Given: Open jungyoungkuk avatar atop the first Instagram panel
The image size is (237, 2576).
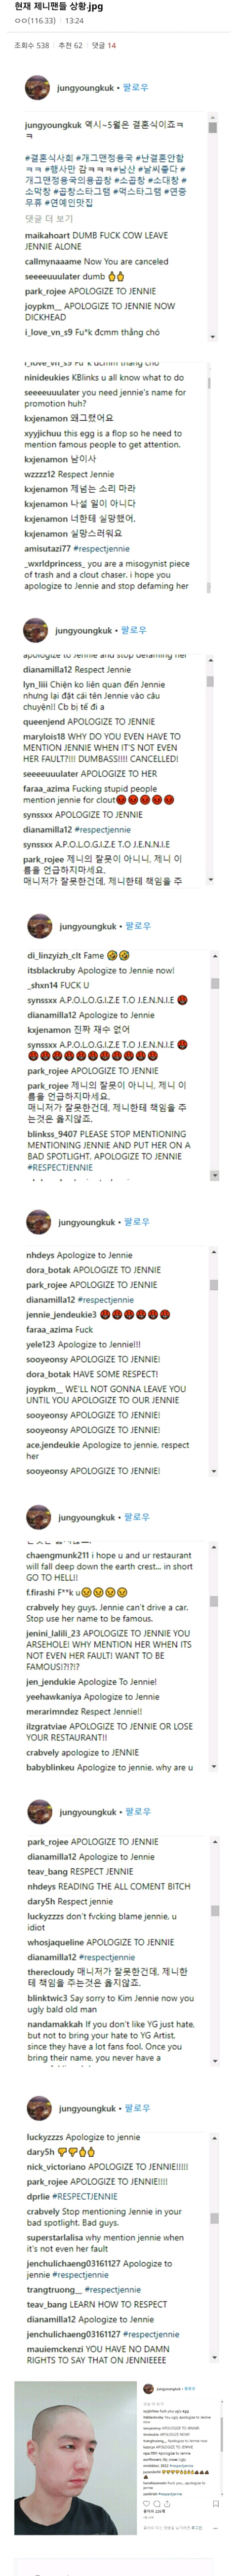Looking at the screenshot, I should (x=37, y=88).
